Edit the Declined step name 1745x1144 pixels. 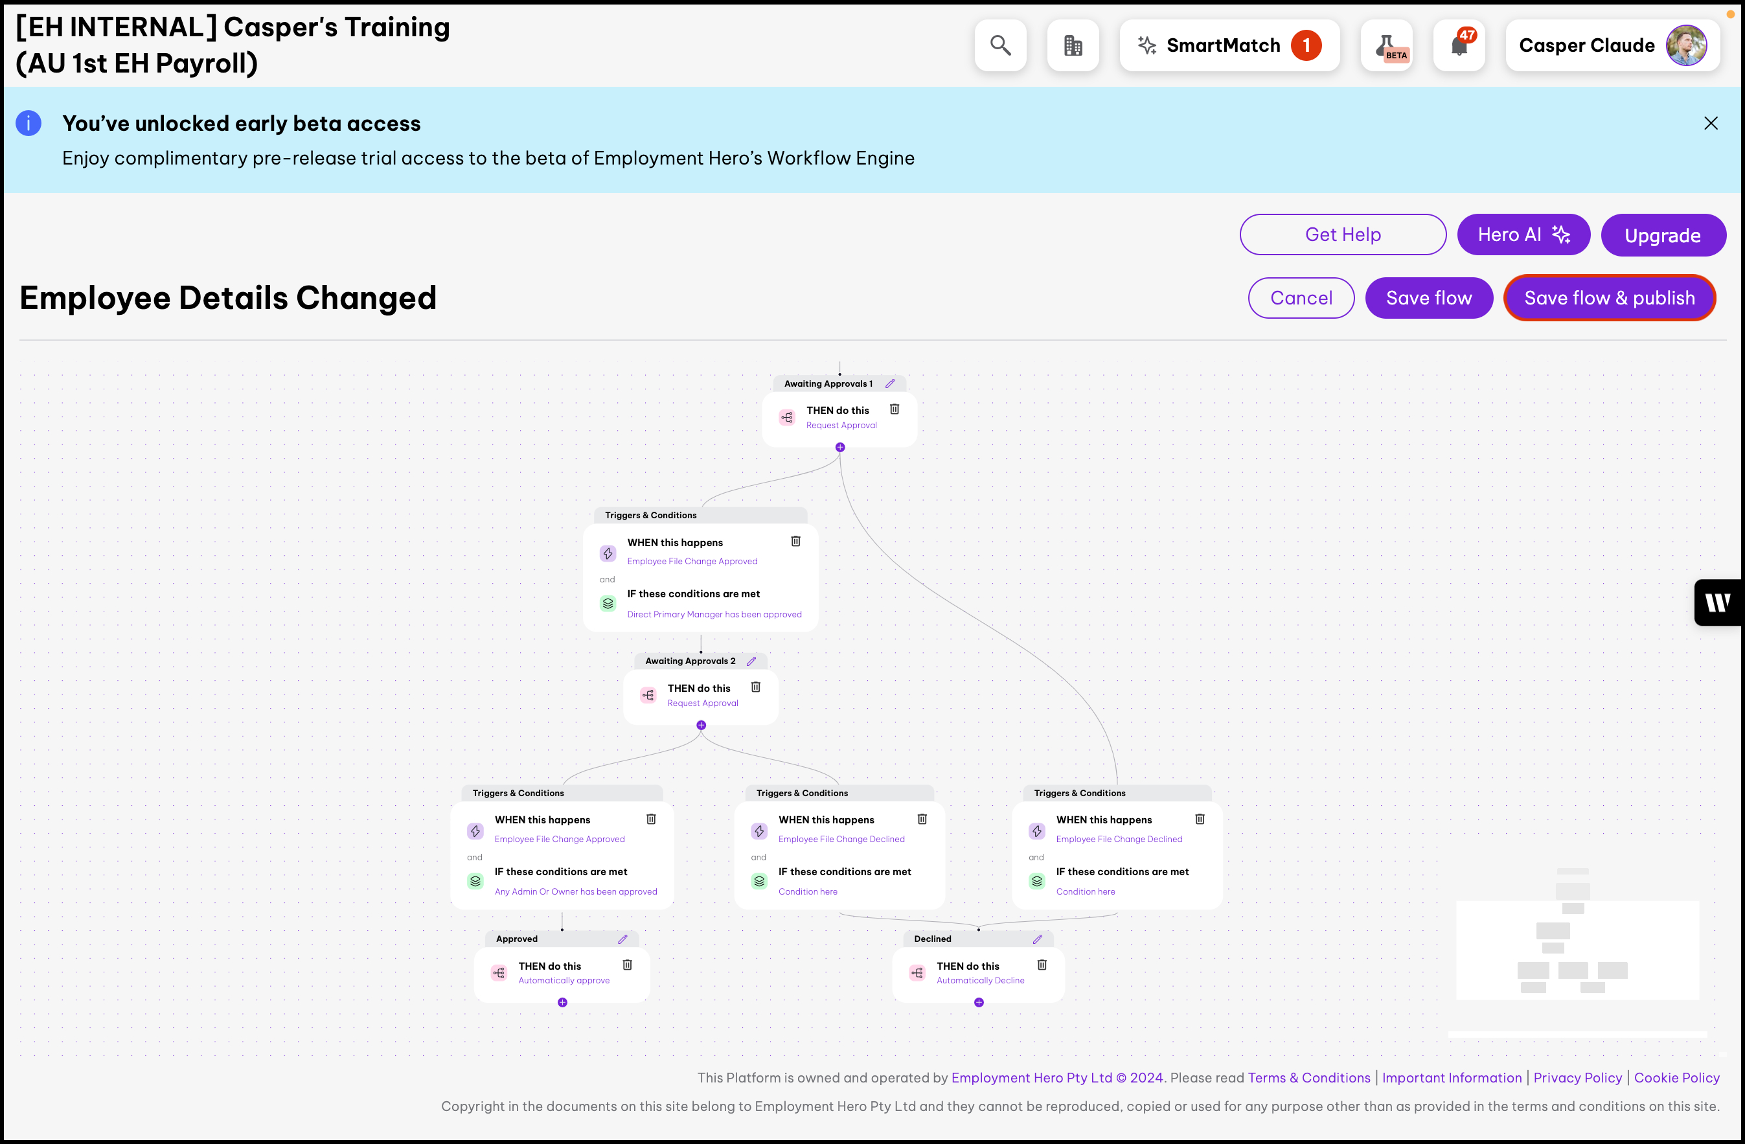tap(1038, 939)
